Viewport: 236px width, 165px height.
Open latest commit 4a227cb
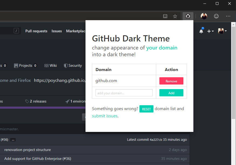tap(156, 140)
